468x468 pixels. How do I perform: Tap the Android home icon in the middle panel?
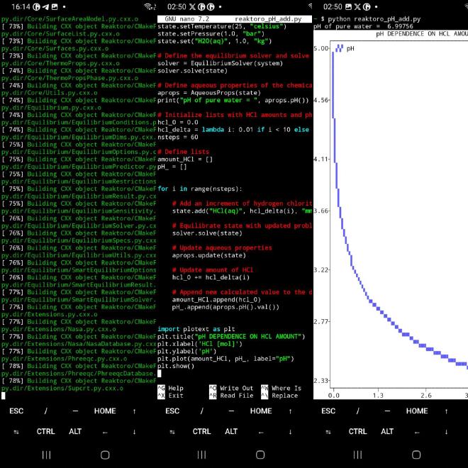[x=261, y=454]
